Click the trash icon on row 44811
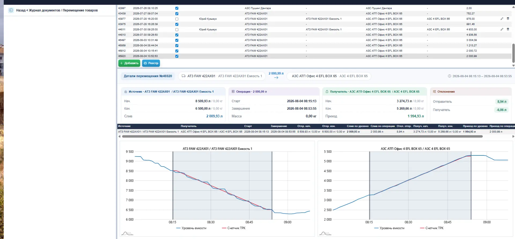 pos(508,29)
